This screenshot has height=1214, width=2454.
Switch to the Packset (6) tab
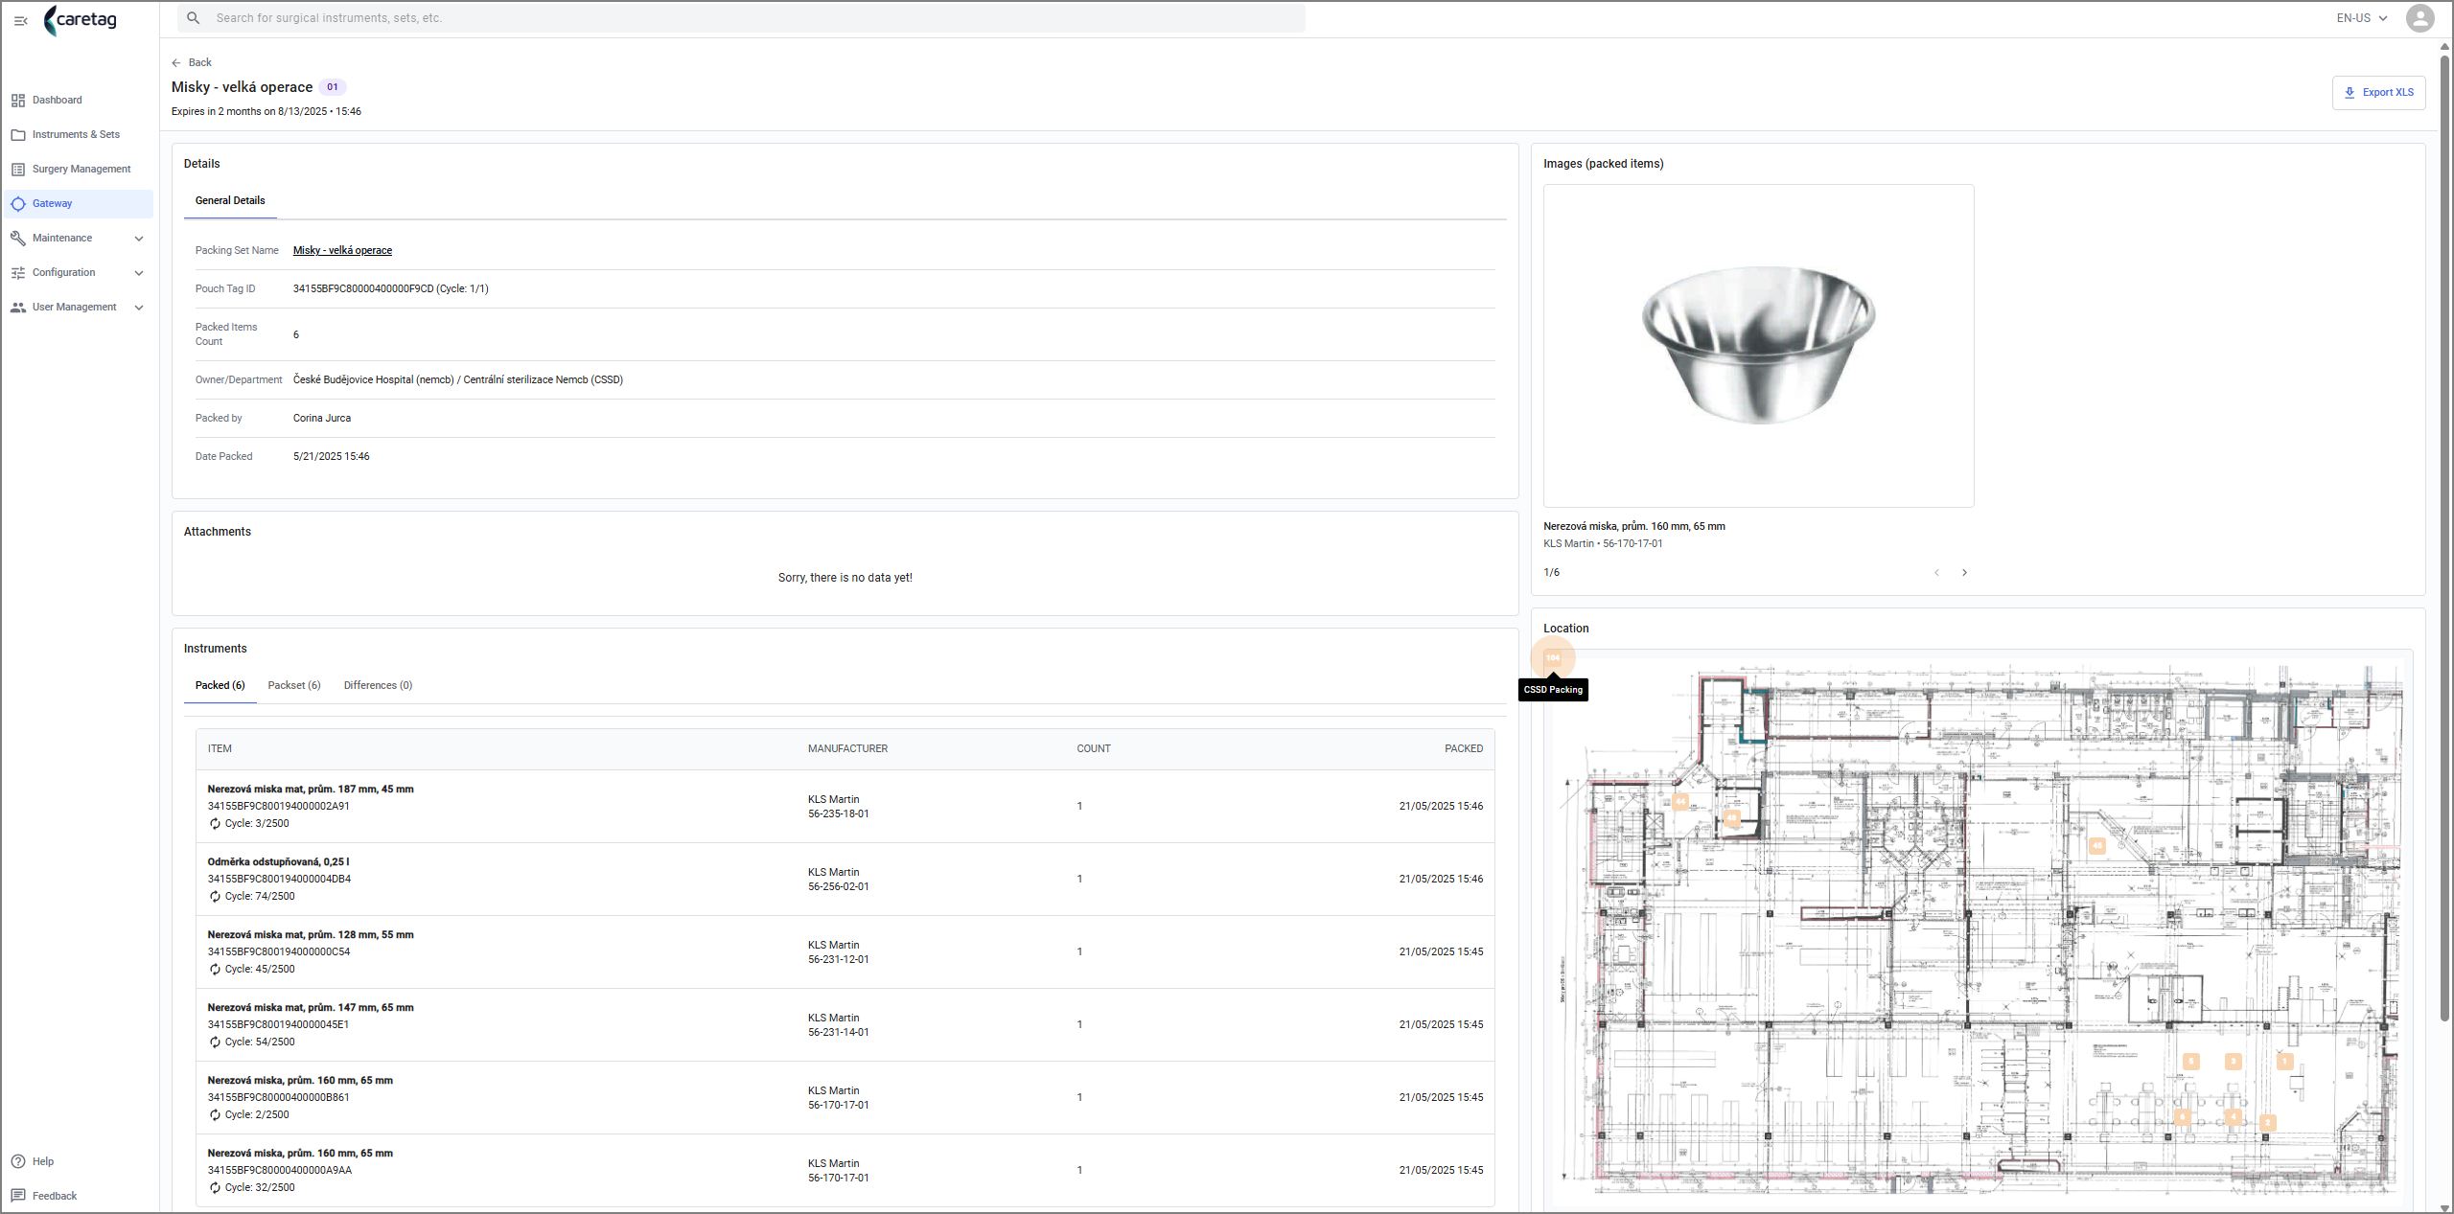(294, 686)
